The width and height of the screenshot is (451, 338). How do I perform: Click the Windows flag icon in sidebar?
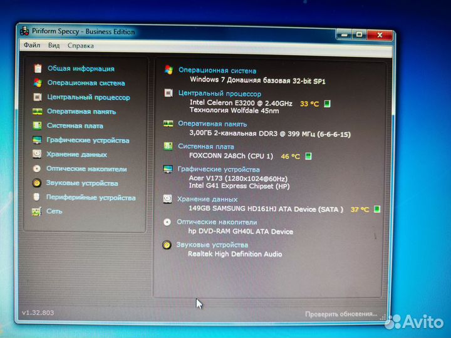click(x=38, y=83)
